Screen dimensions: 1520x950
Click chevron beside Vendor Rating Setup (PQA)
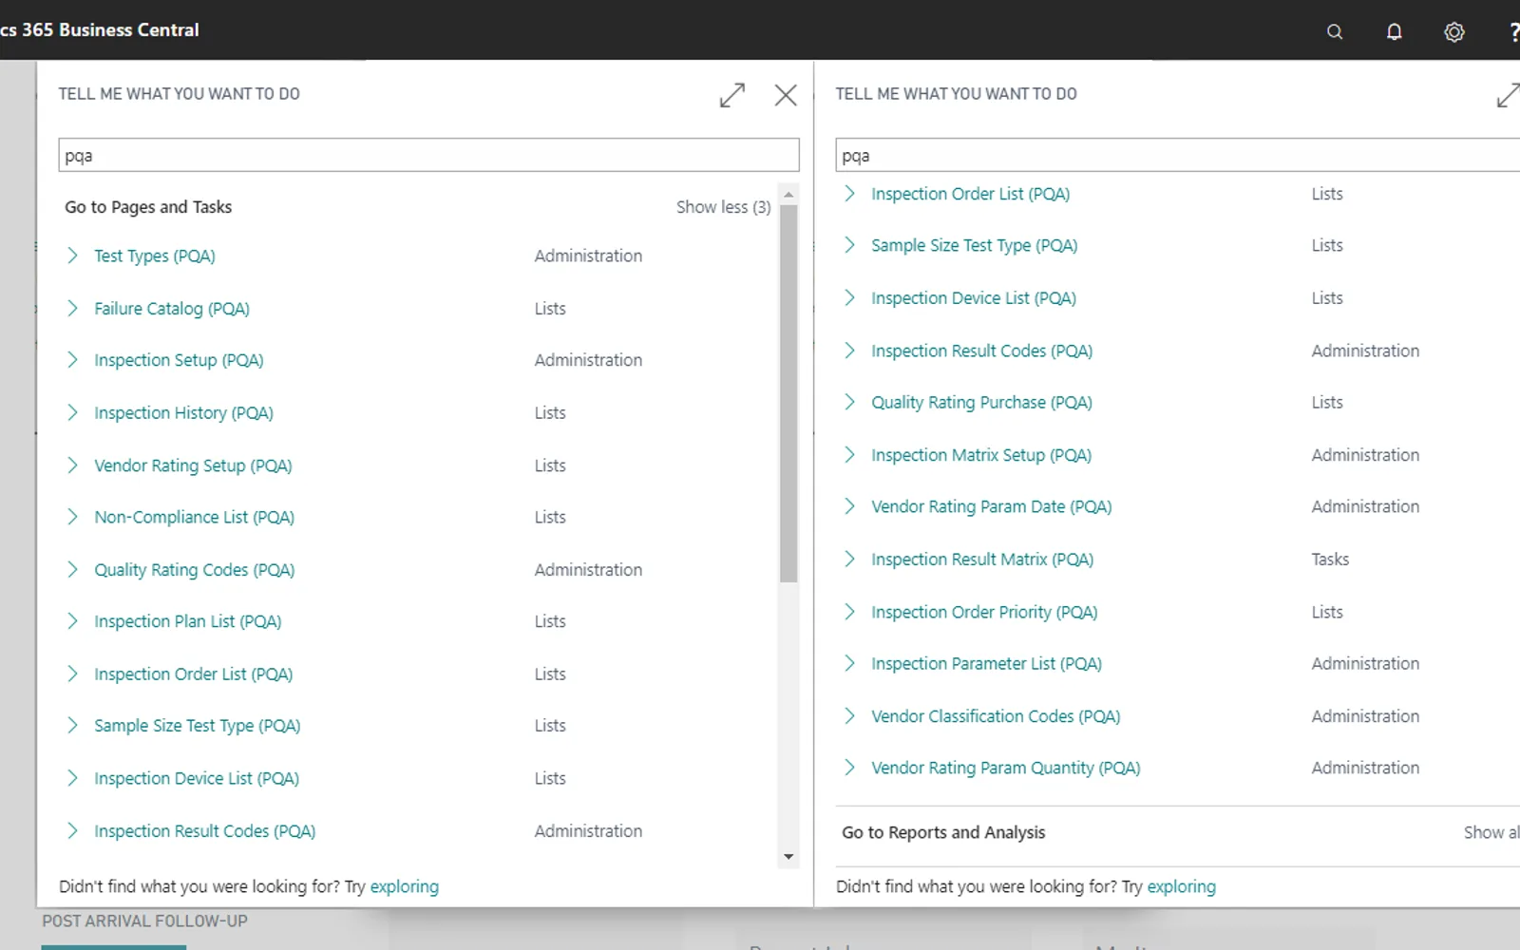tap(72, 465)
